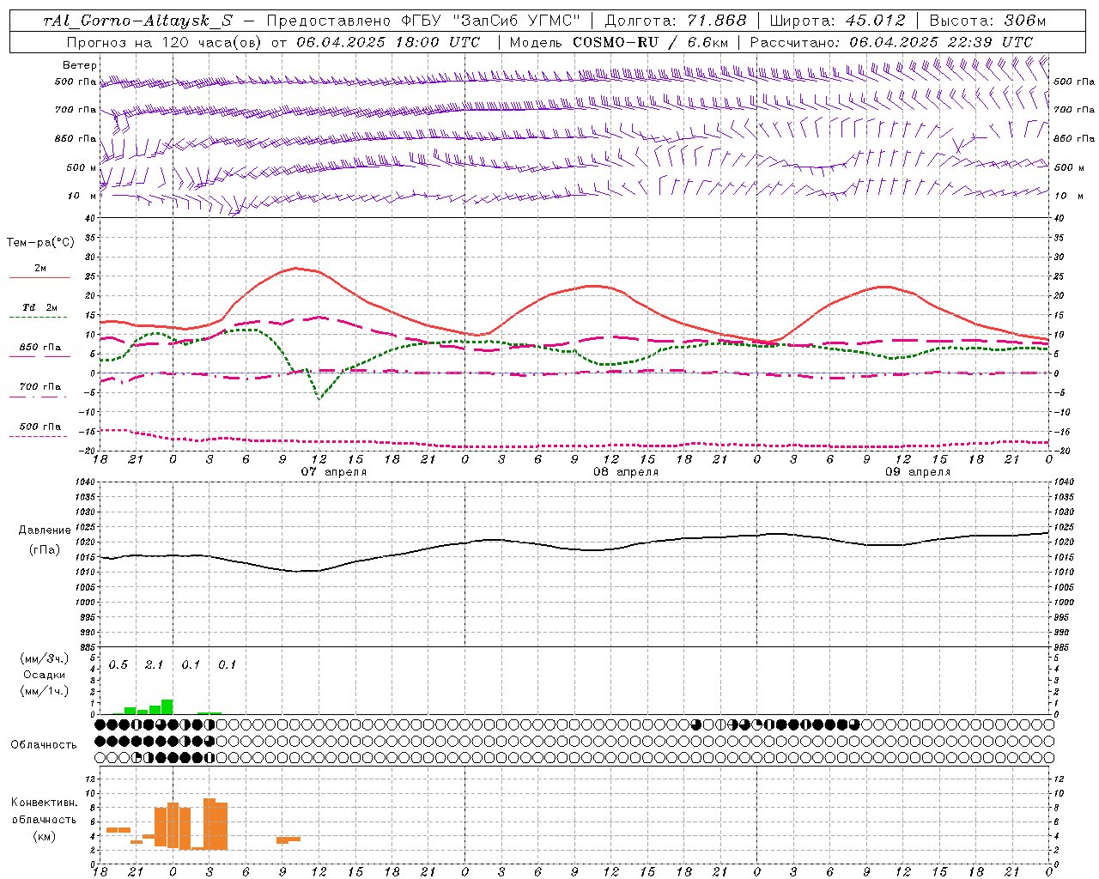Click the Конвективн. облачность (км) label
This screenshot has width=1099, height=879.
point(44,819)
